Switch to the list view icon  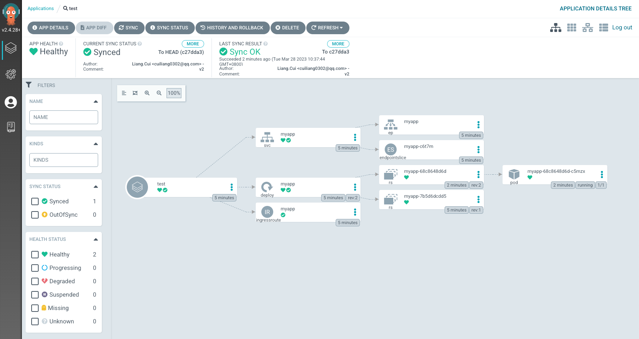(x=603, y=28)
